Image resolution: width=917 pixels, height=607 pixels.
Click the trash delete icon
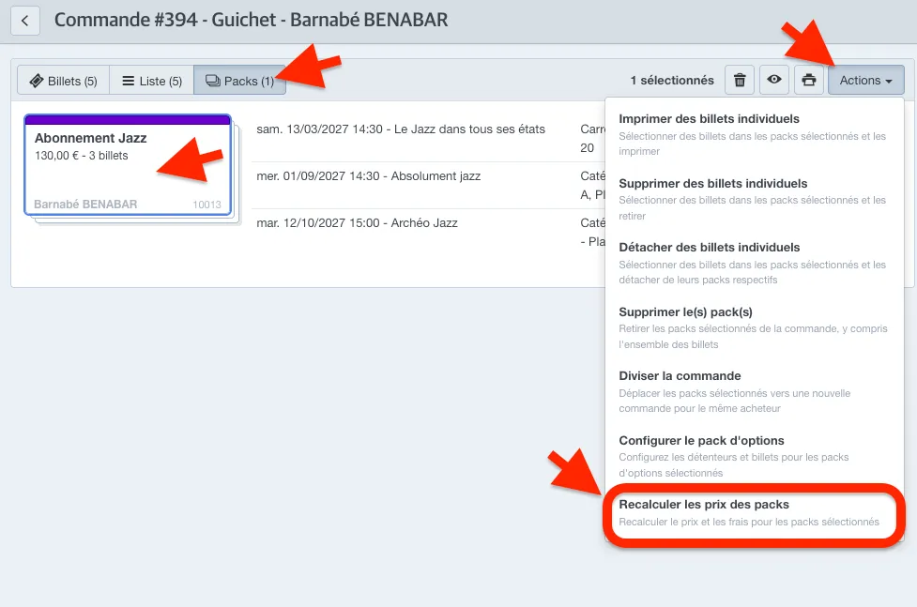[740, 80]
